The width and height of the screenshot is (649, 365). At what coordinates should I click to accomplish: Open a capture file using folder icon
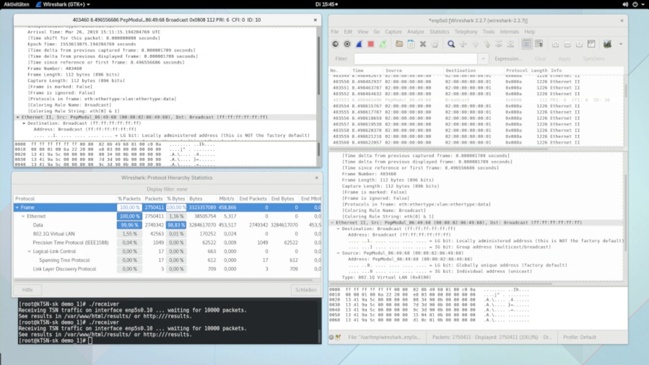click(x=399, y=45)
